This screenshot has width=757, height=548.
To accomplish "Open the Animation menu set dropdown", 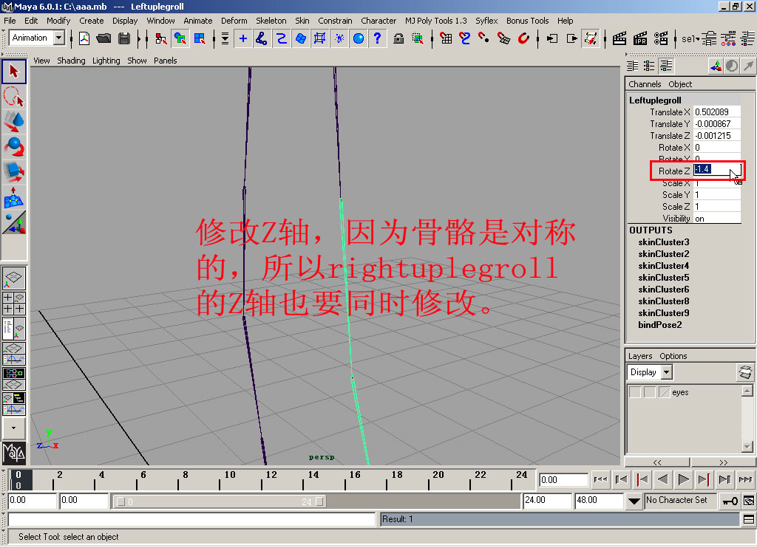I will point(35,37).
